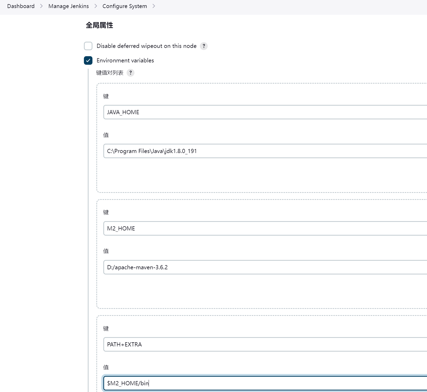Go to Dashboard via breadcrumb
Image resolution: width=427 pixels, height=392 pixels.
point(21,6)
